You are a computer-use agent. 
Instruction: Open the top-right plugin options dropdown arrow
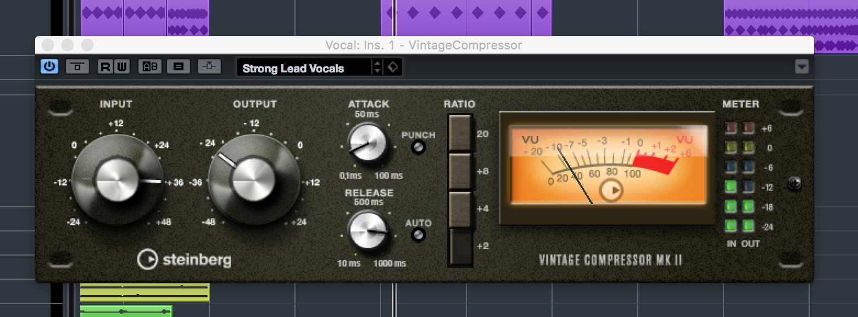coord(803,66)
